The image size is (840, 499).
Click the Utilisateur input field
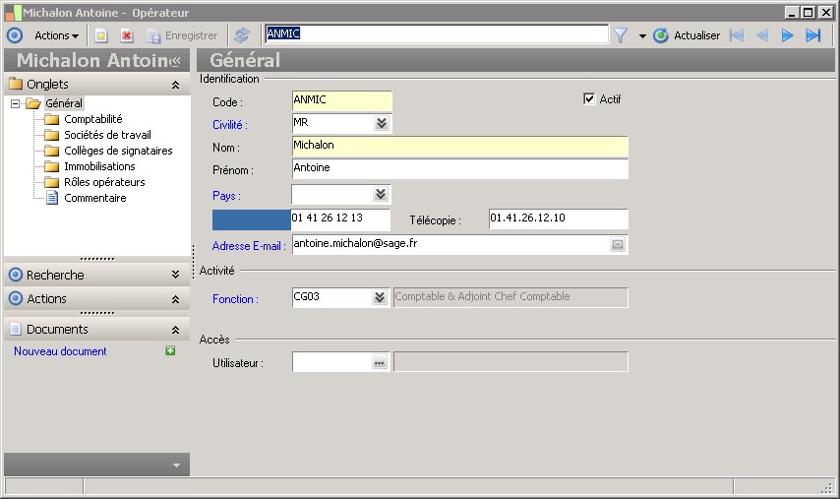click(332, 362)
